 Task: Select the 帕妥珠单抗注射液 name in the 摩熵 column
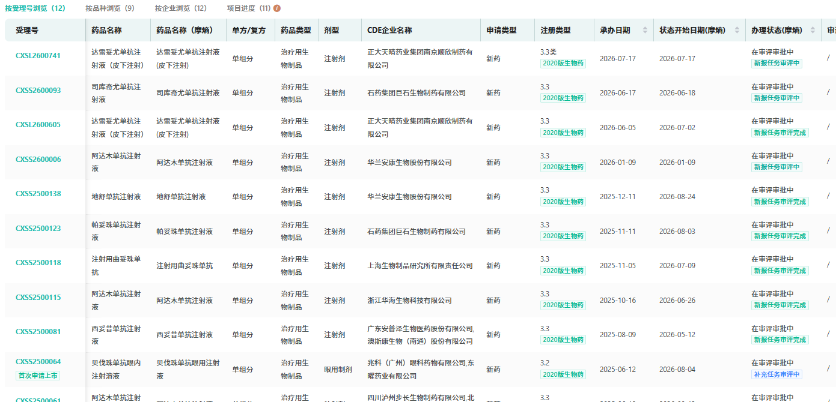click(x=185, y=232)
